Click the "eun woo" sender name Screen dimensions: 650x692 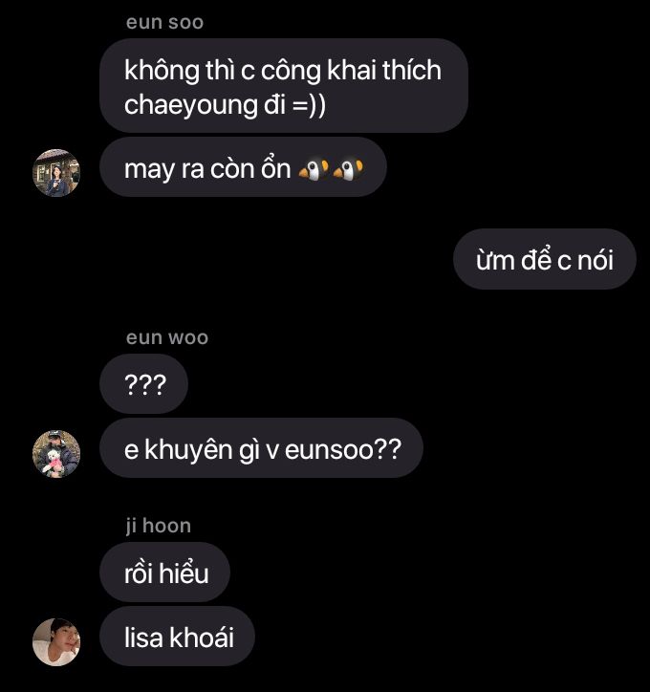point(167,337)
